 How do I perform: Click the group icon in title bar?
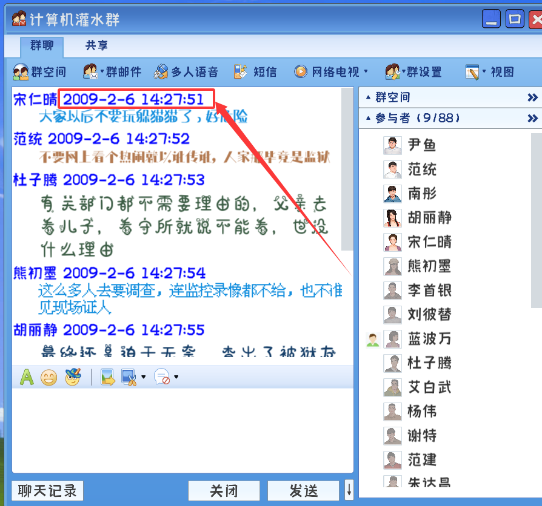(x=19, y=19)
